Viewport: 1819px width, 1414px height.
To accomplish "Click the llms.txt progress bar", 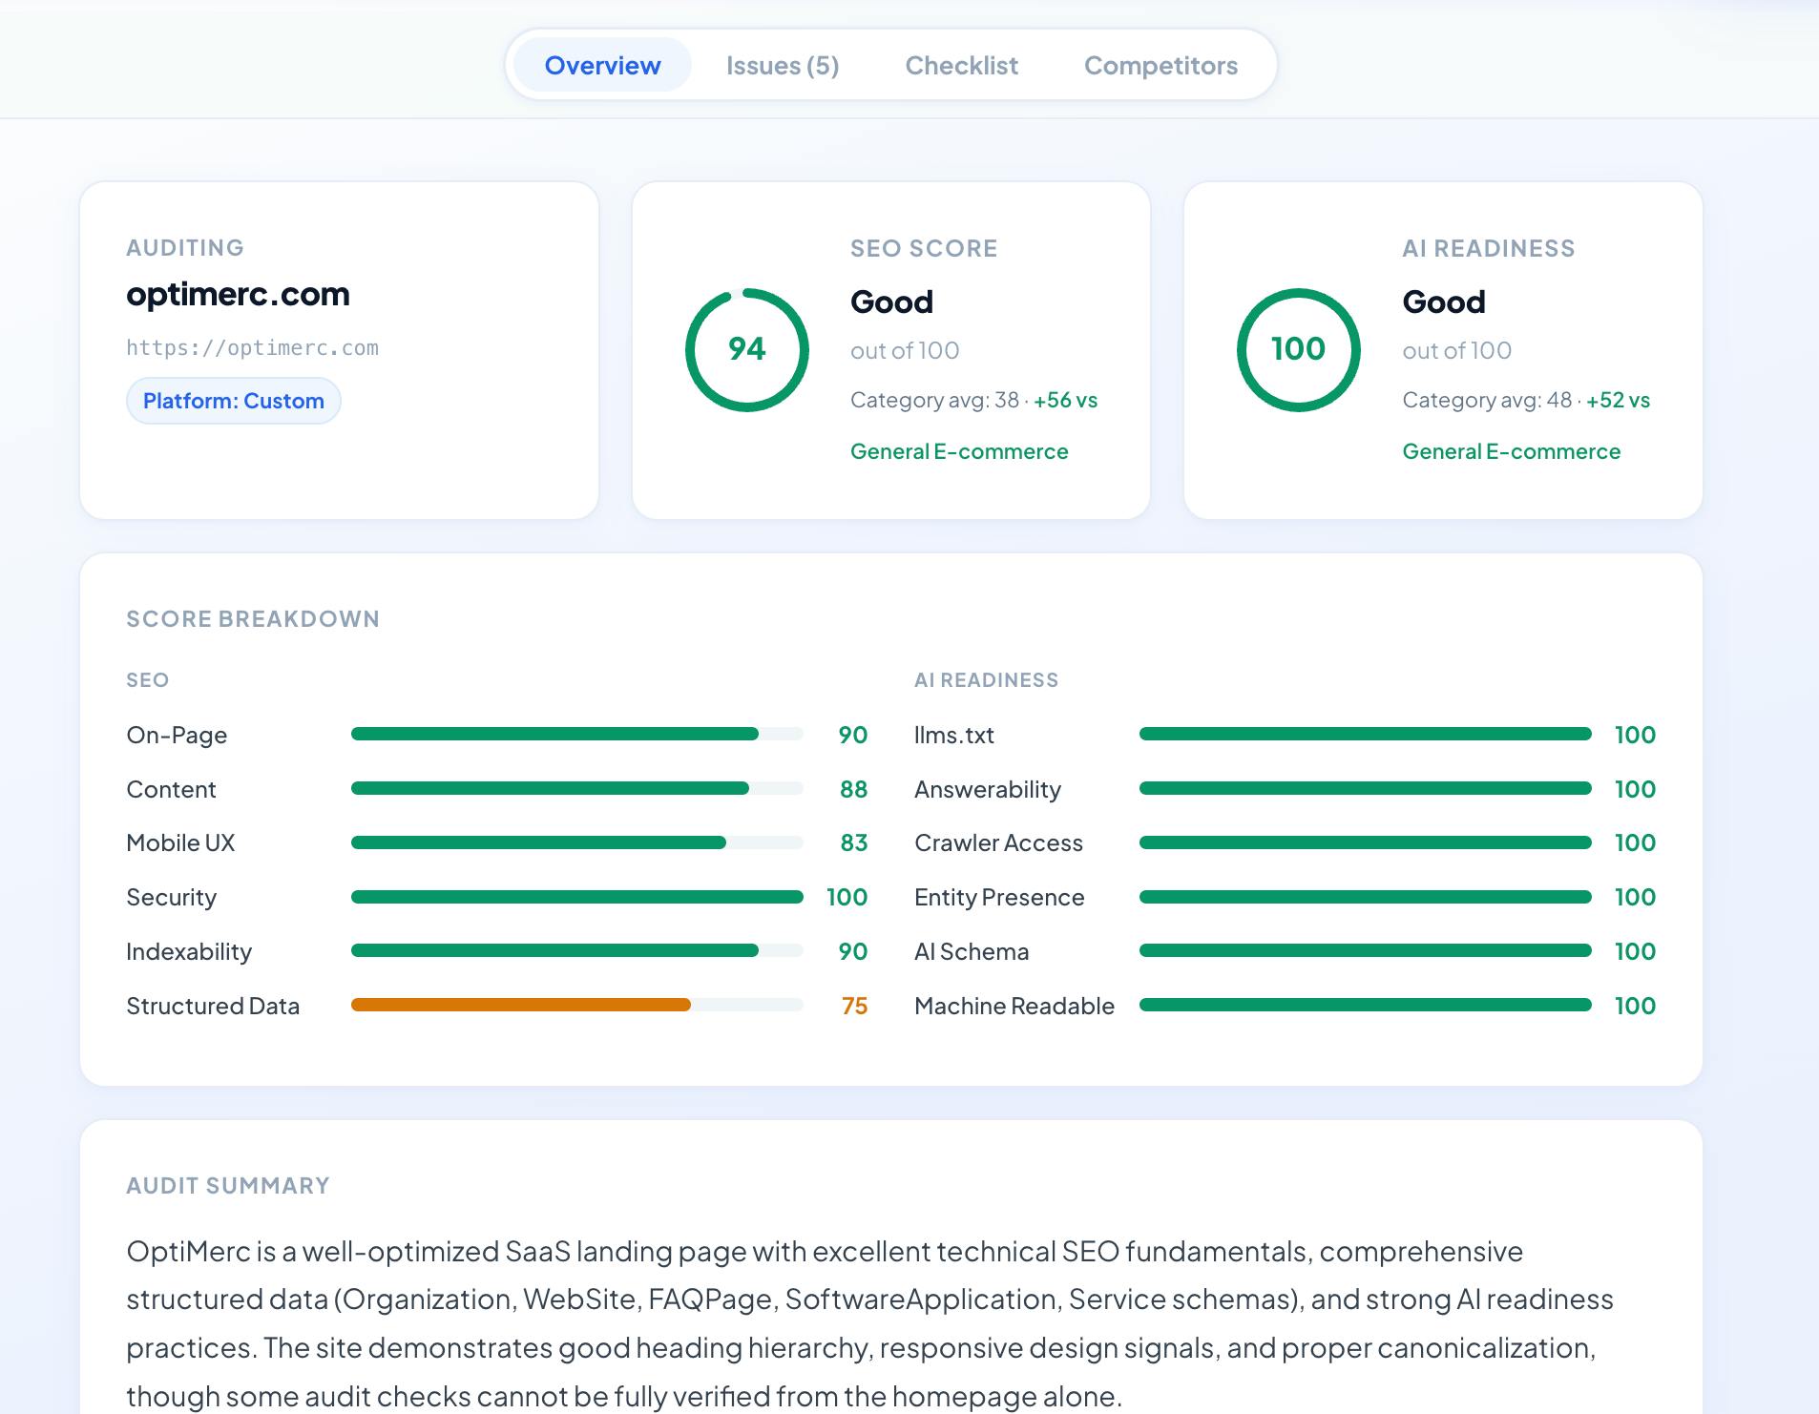I will pyautogui.click(x=1366, y=734).
